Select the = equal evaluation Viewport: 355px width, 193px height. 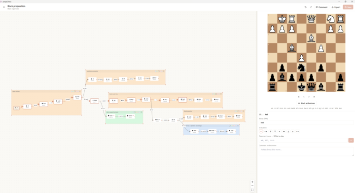280,131
